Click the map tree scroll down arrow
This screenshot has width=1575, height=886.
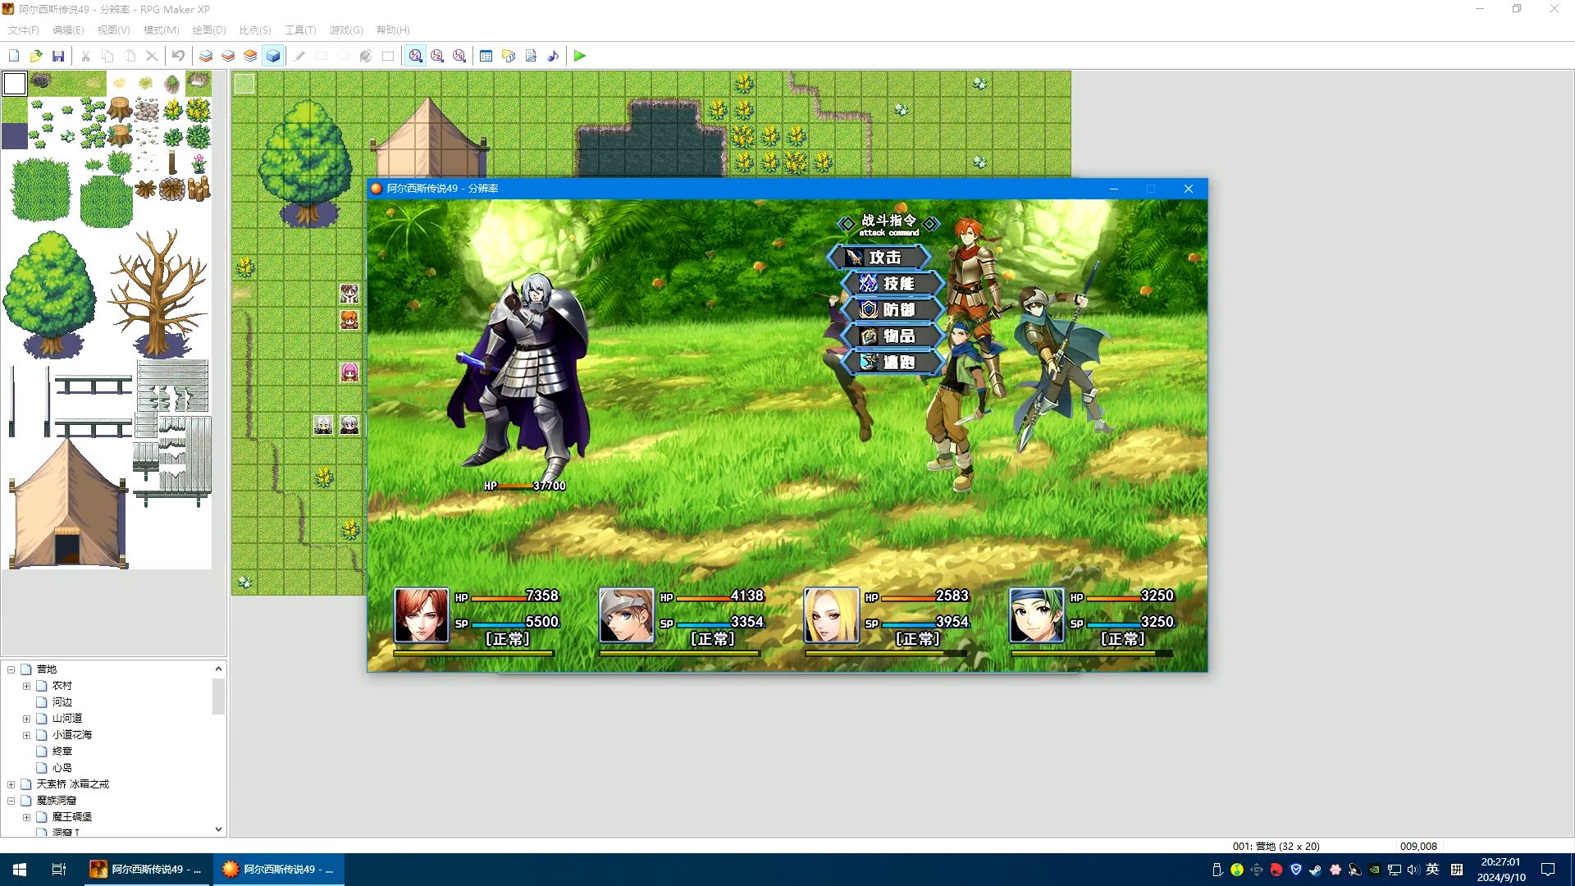coord(218,829)
